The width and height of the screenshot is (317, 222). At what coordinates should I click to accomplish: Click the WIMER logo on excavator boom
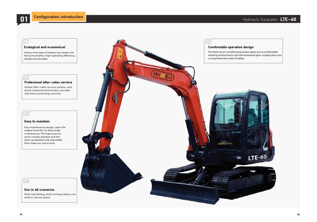point(162,76)
